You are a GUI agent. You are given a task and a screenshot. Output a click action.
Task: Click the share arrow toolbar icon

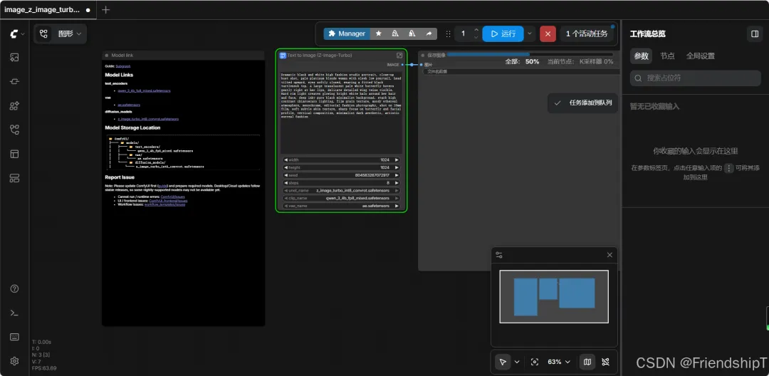(x=429, y=33)
